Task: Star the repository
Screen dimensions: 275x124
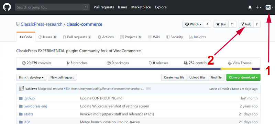Action: pos(221,24)
